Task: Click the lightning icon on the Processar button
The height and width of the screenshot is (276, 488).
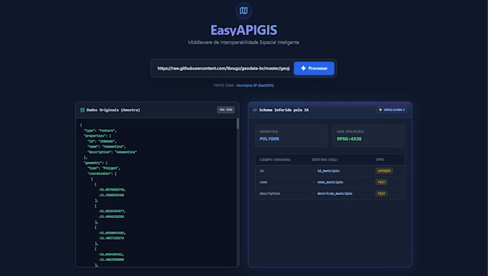Action: click(304, 68)
